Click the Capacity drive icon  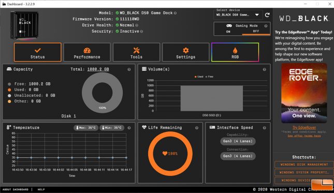pos(9,69)
